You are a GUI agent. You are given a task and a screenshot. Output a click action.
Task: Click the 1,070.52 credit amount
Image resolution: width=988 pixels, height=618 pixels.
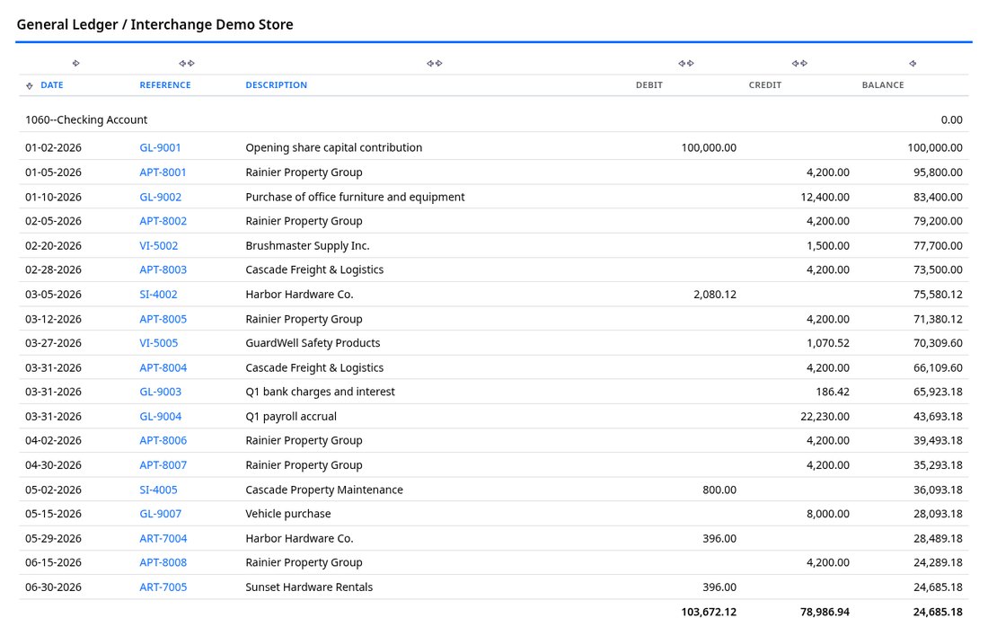click(x=828, y=343)
